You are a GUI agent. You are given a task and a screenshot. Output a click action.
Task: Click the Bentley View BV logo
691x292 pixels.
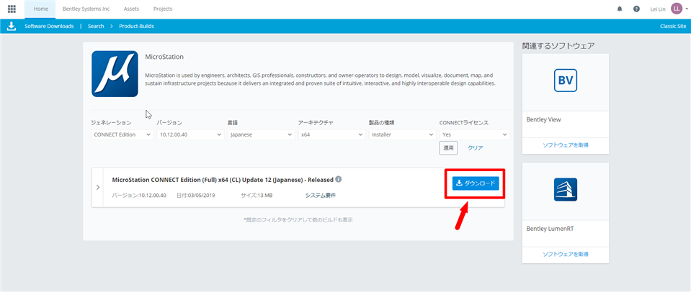point(566,81)
